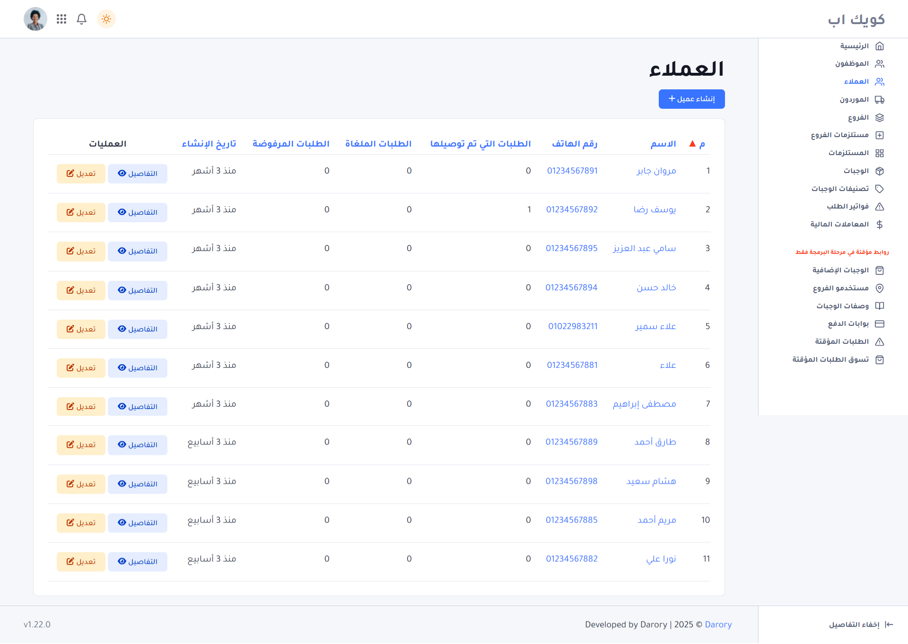Click the pencil icon in تعديل for يوسف رضا
The height and width of the screenshot is (644, 908).
point(70,212)
